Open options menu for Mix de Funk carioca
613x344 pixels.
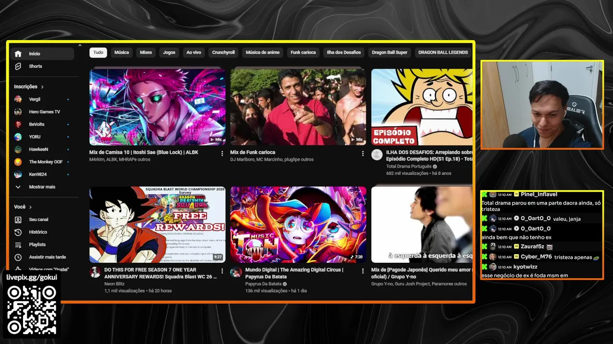click(363, 153)
